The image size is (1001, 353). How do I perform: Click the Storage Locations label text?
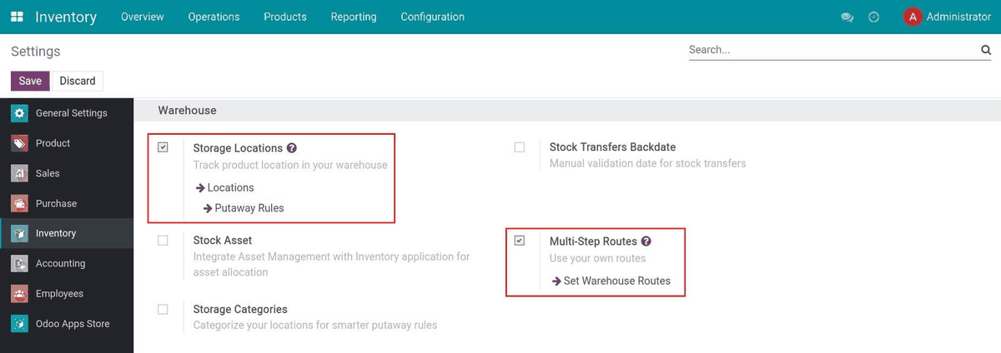click(238, 148)
